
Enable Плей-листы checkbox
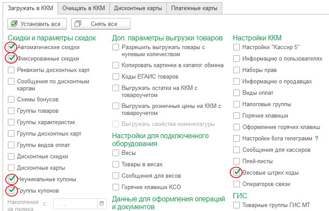[x=236, y=161]
